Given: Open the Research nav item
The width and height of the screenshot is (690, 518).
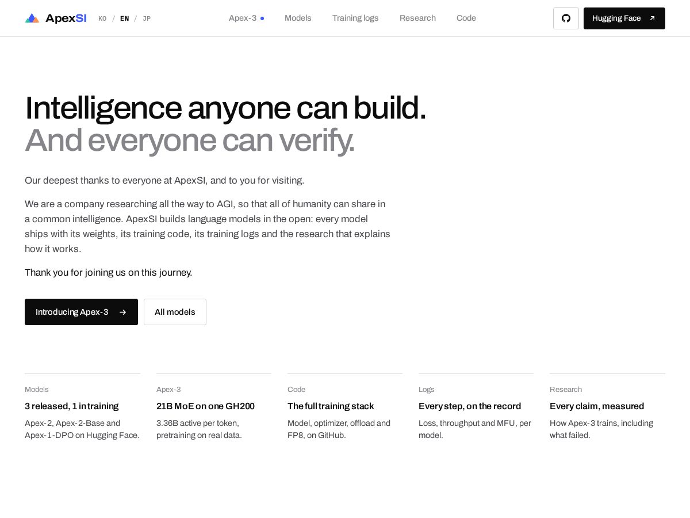Looking at the screenshot, I should (417, 18).
